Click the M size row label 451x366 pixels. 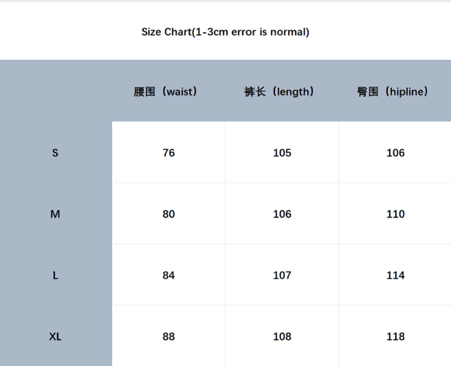[x=56, y=214]
